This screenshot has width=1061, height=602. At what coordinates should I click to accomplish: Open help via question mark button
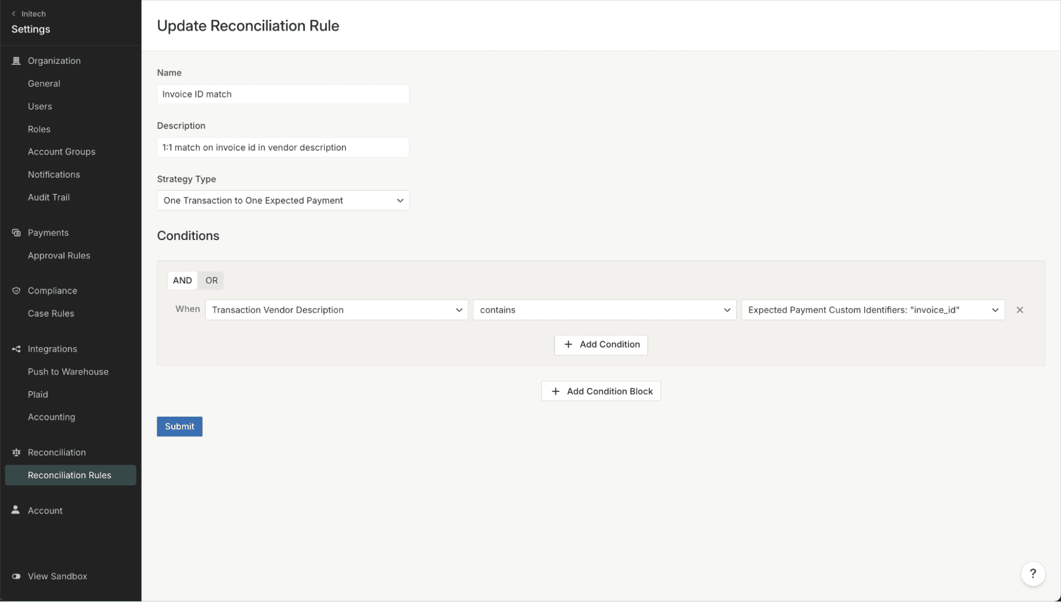(x=1032, y=573)
